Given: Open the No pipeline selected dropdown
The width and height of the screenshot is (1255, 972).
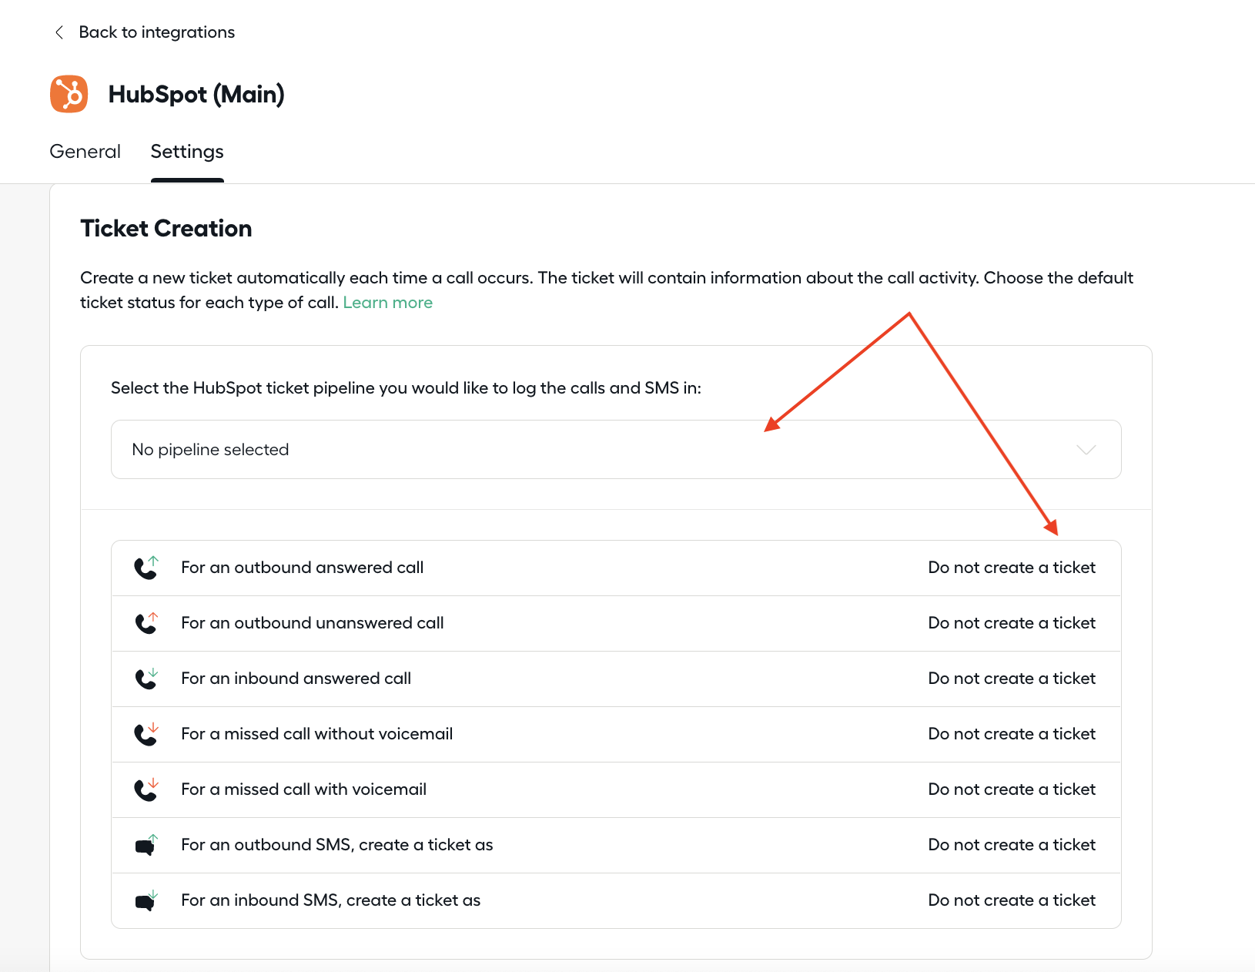Looking at the screenshot, I should [x=616, y=450].
